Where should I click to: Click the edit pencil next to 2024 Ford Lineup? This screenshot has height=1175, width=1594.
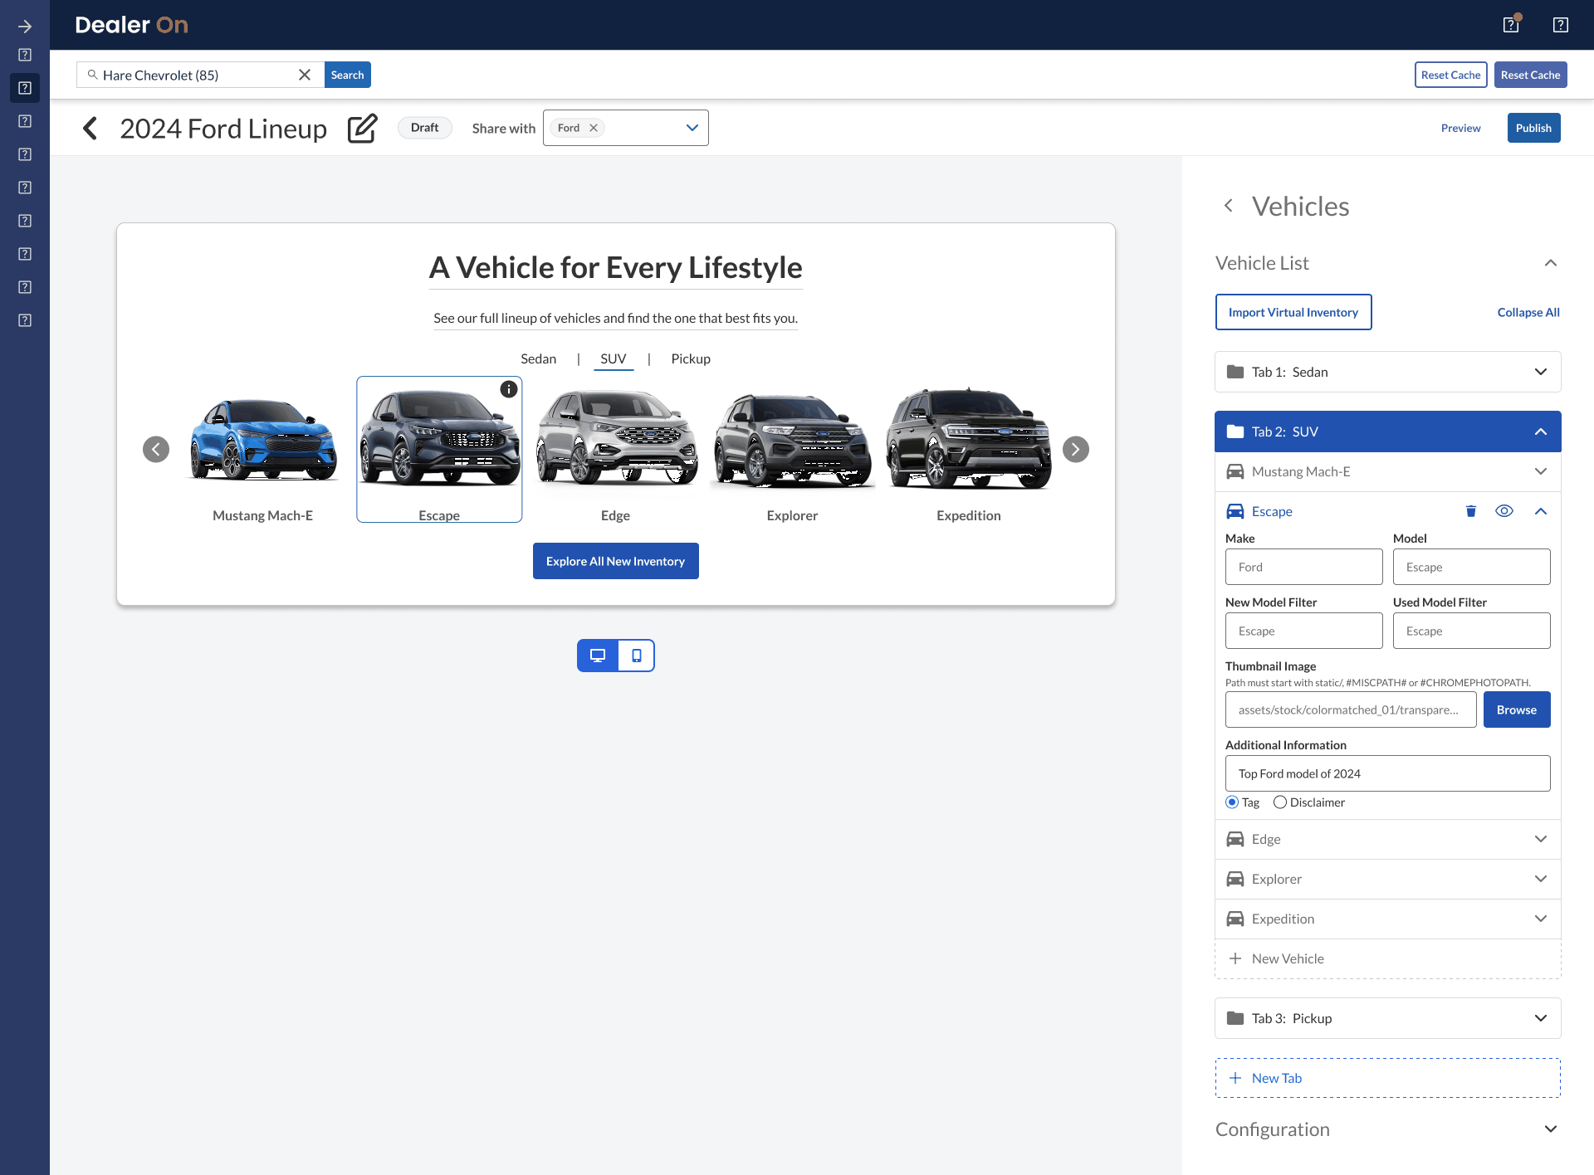tap(362, 129)
